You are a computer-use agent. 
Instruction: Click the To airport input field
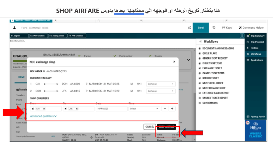[78, 109]
